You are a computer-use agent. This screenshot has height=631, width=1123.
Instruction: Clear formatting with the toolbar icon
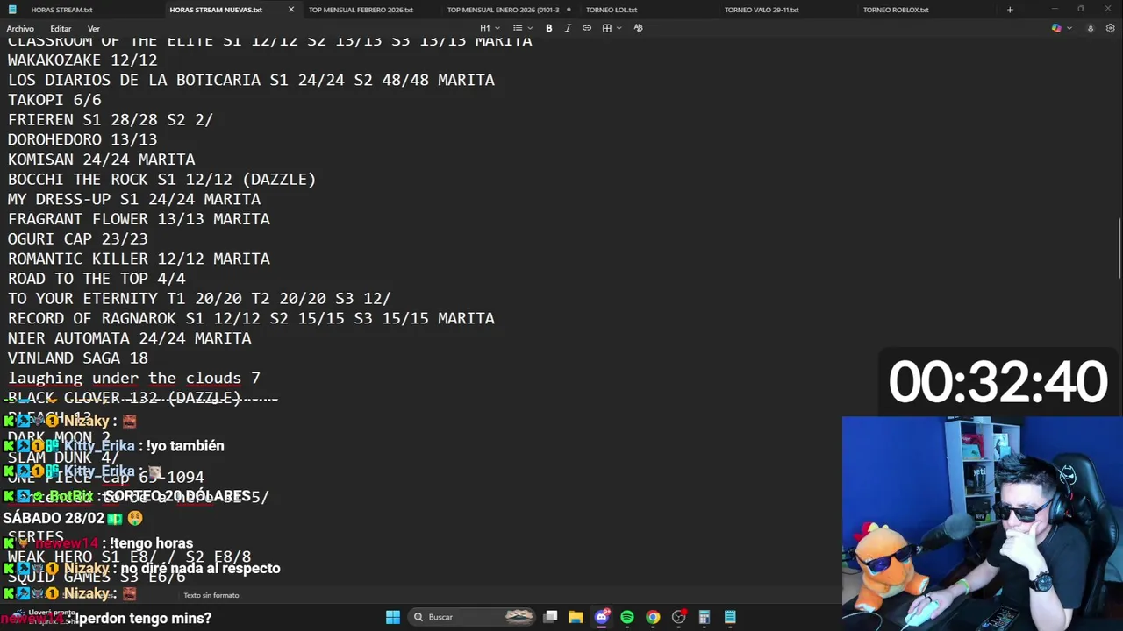638,28
